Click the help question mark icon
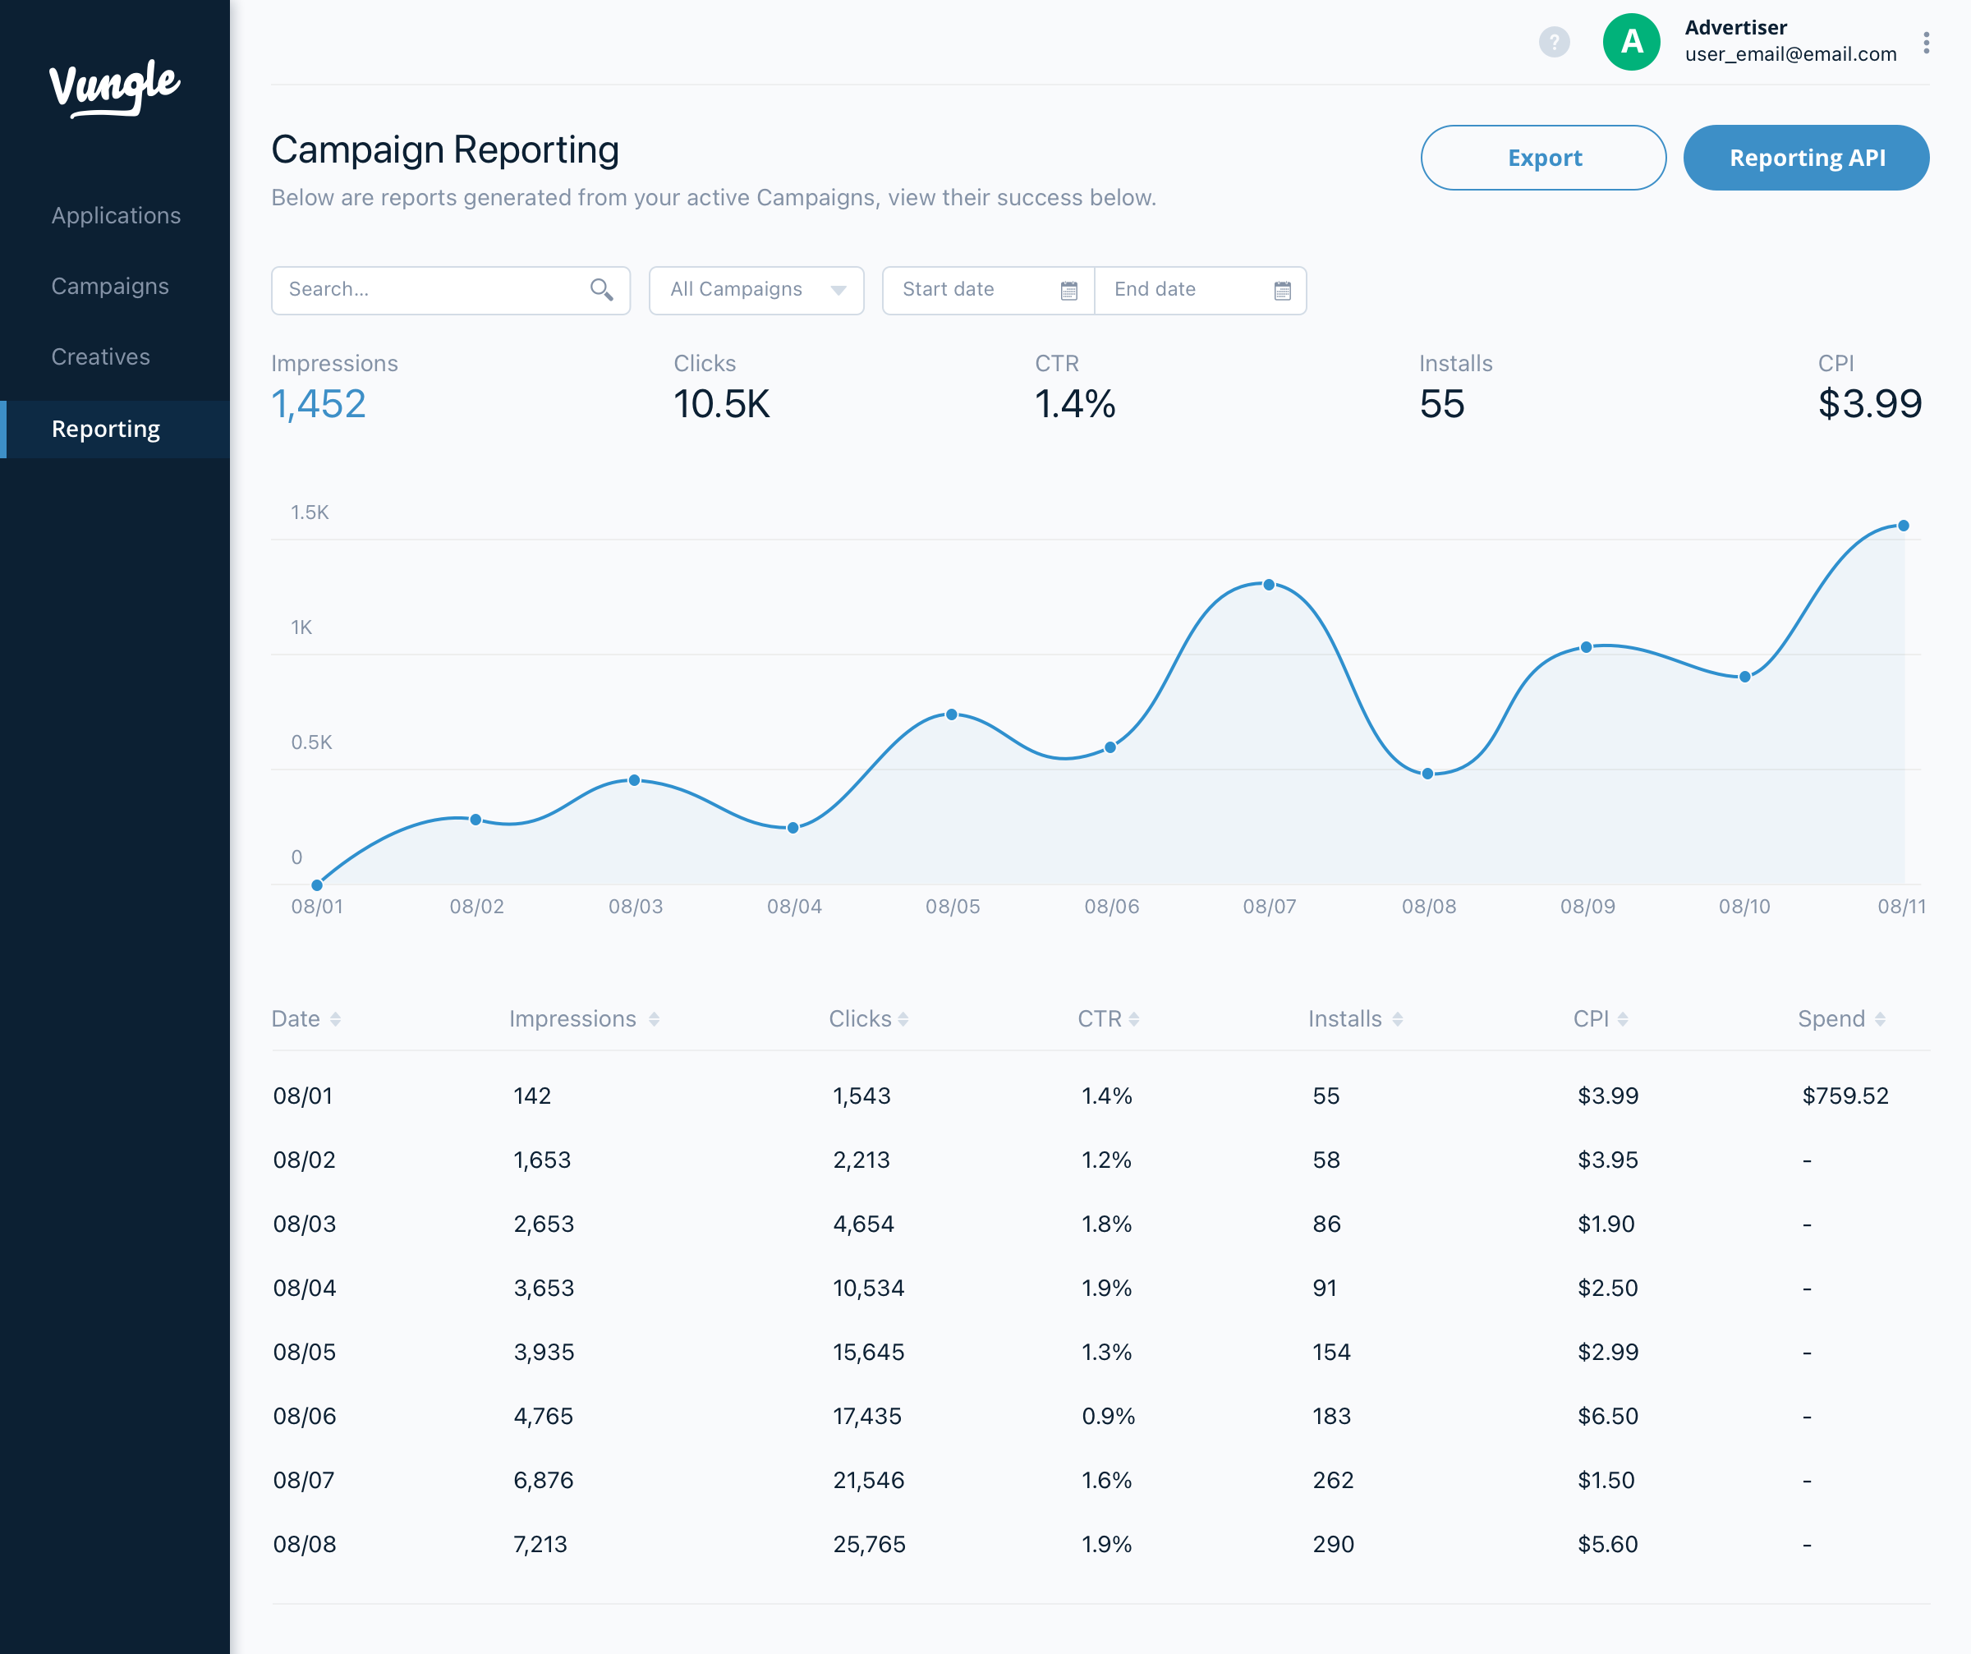The image size is (1971, 1654). click(x=1555, y=42)
